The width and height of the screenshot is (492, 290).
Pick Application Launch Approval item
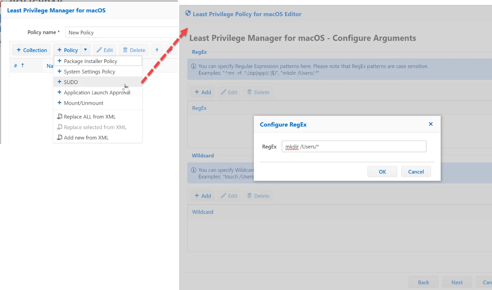click(x=97, y=92)
